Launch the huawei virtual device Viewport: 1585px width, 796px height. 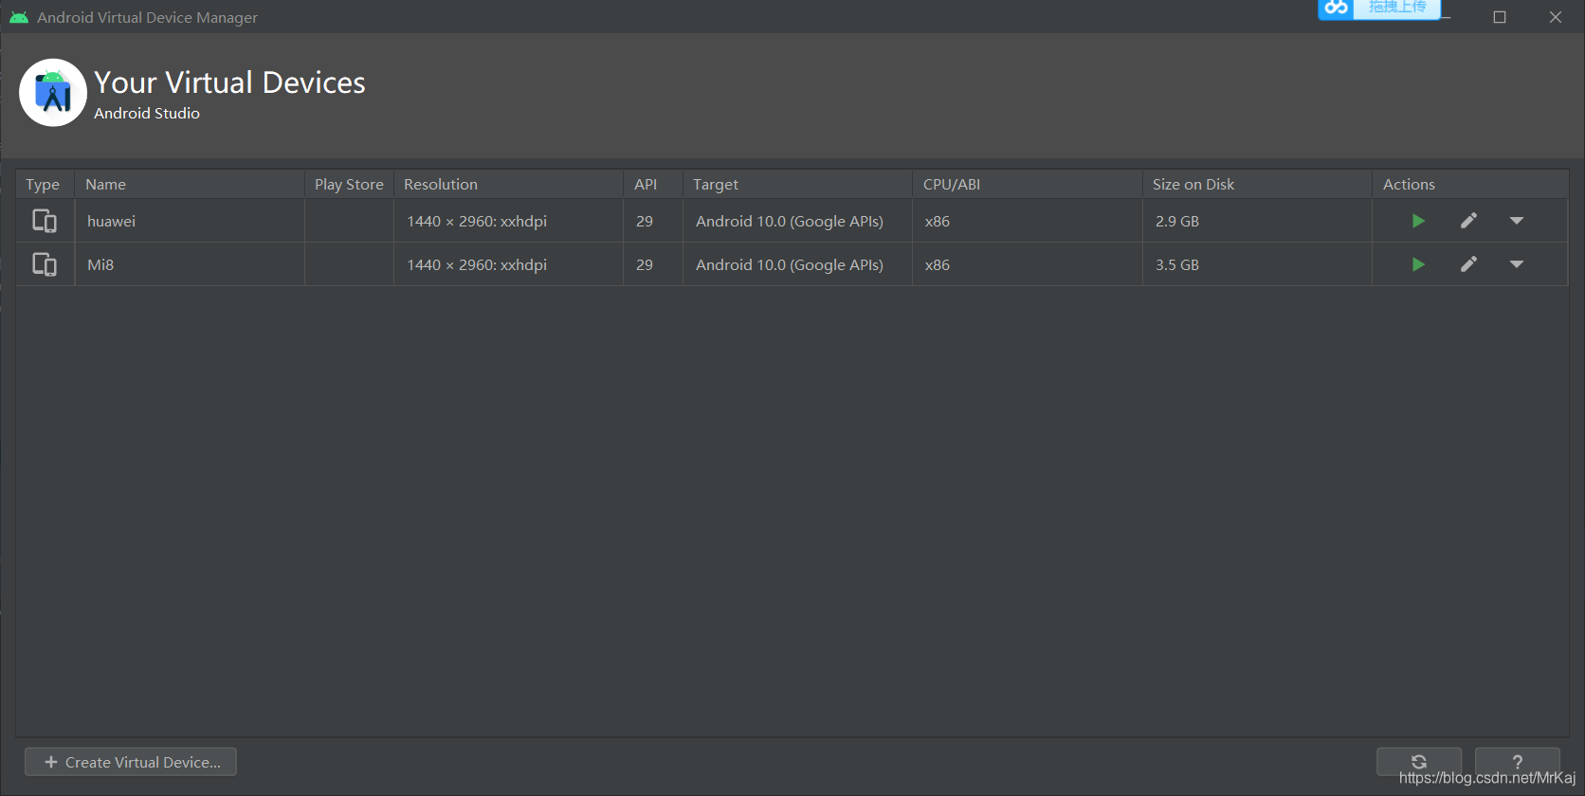[x=1418, y=221]
